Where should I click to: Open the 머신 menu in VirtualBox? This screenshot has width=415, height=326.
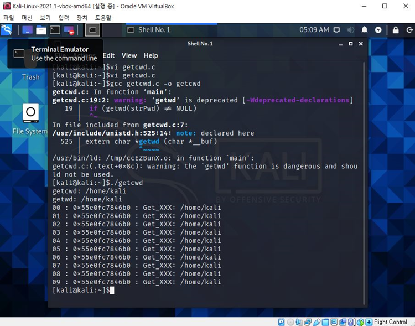click(x=27, y=18)
